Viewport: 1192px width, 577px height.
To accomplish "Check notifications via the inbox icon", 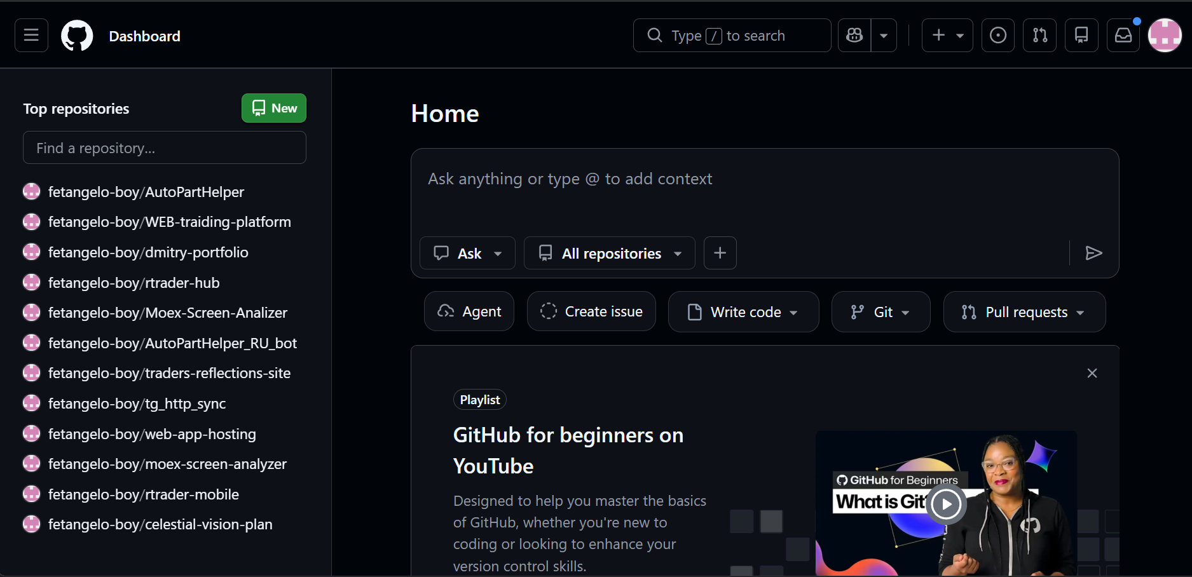I will (x=1123, y=35).
